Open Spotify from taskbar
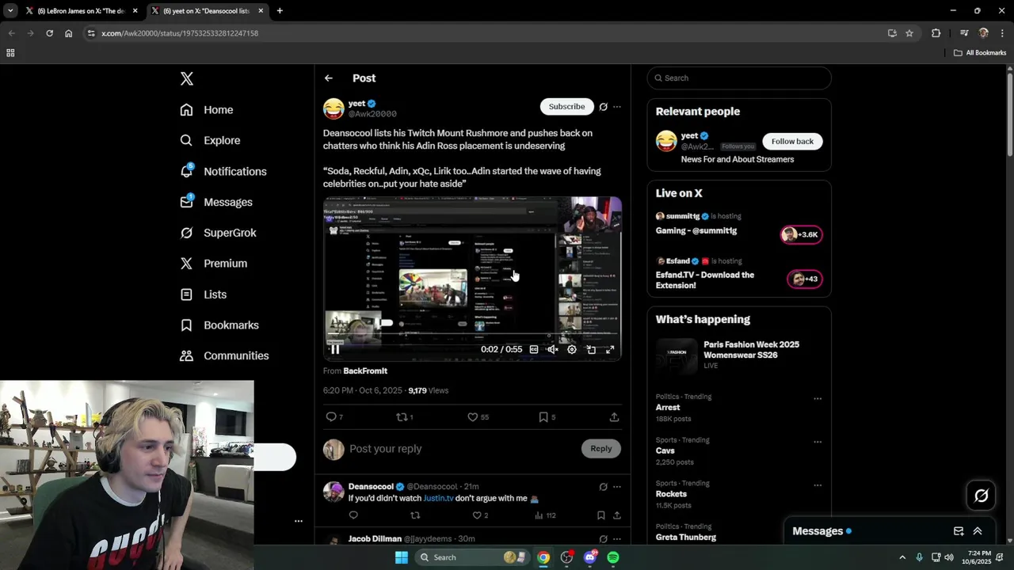This screenshot has width=1014, height=570. point(613,557)
